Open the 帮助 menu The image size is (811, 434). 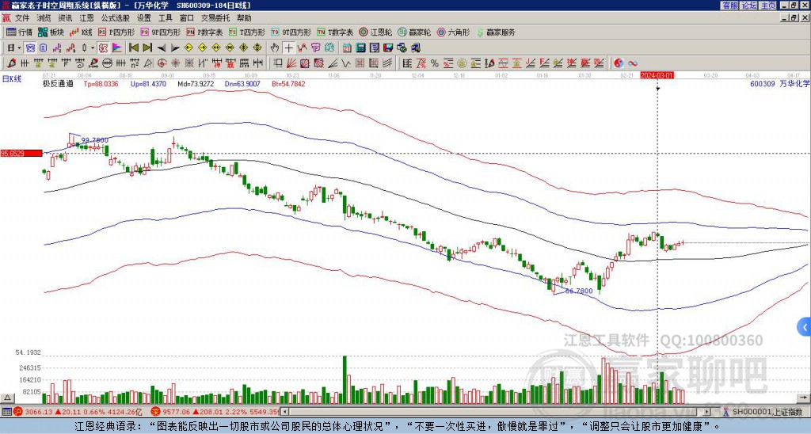[244, 18]
